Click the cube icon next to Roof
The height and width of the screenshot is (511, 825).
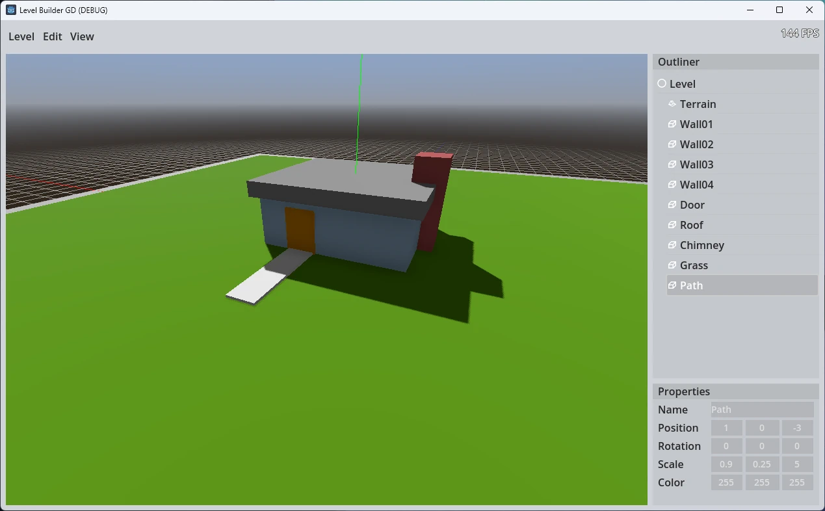[x=672, y=225]
